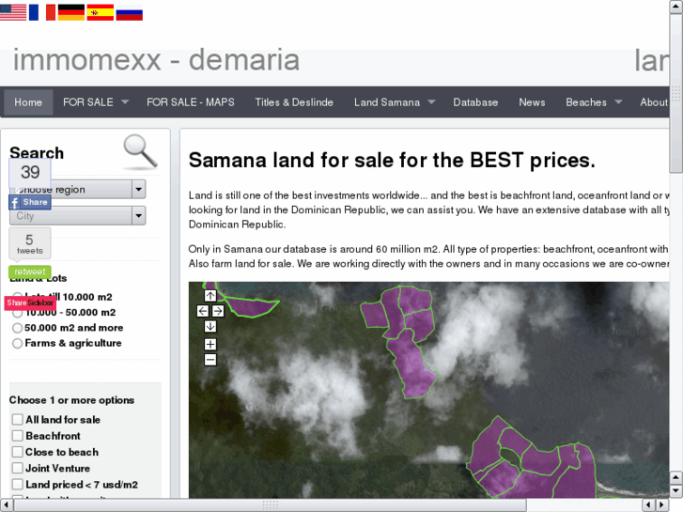Open the News menu item

(x=532, y=102)
